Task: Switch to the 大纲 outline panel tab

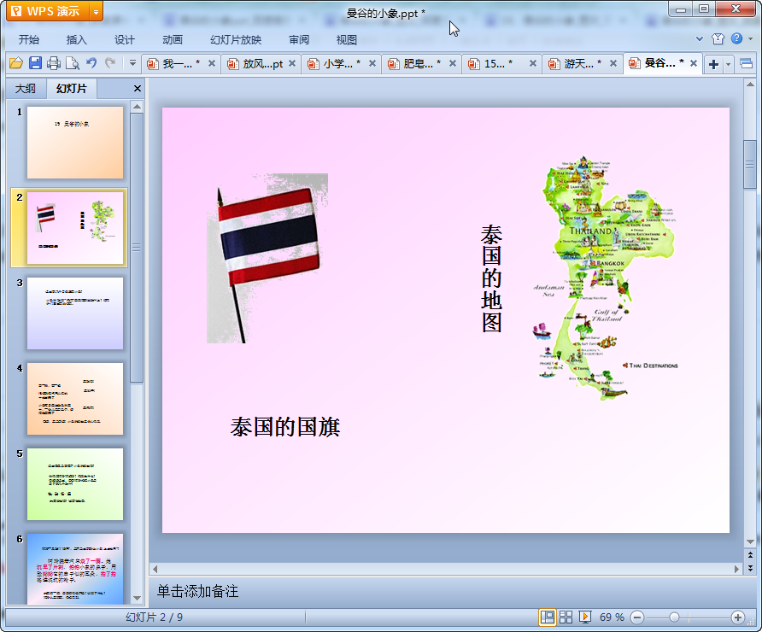Action: [x=26, y=89]
